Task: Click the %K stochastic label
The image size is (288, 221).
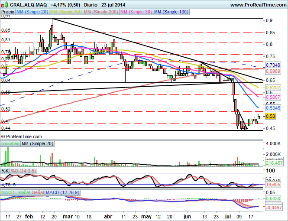Action: pos(6,171)
